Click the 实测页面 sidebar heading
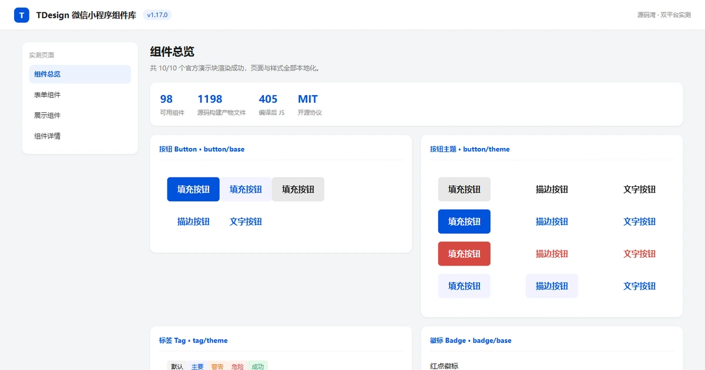Viewport: 705px width, 370px height. click(x=42, y=55)
